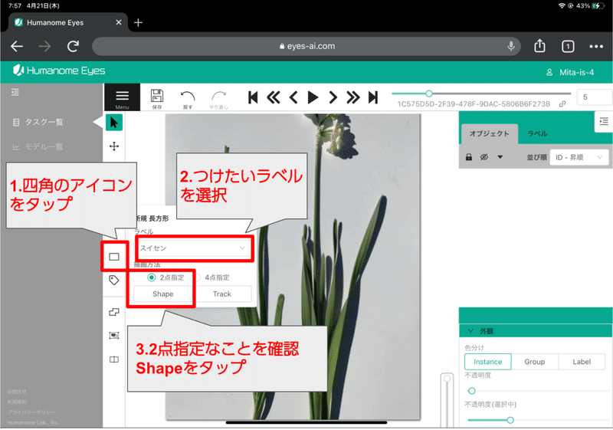Screen dimensions: 613x430
Task: Click the redo (やり直し) arrow
Action: pos(218,100)
